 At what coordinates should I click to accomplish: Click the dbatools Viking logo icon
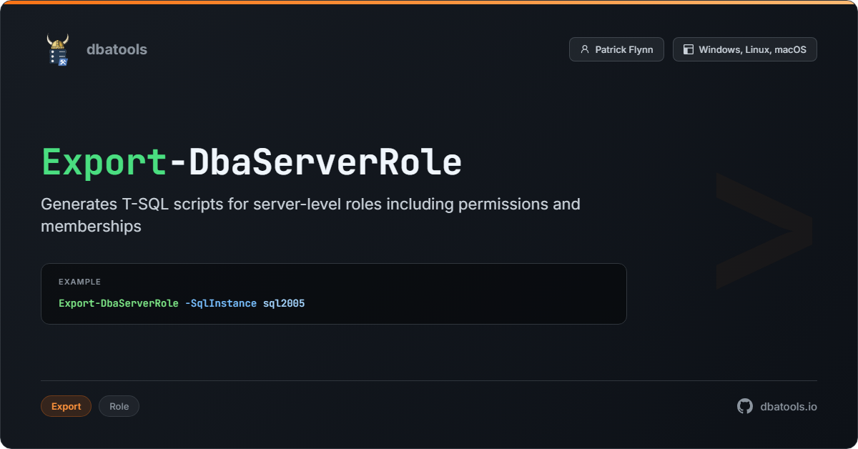point(58,49)
